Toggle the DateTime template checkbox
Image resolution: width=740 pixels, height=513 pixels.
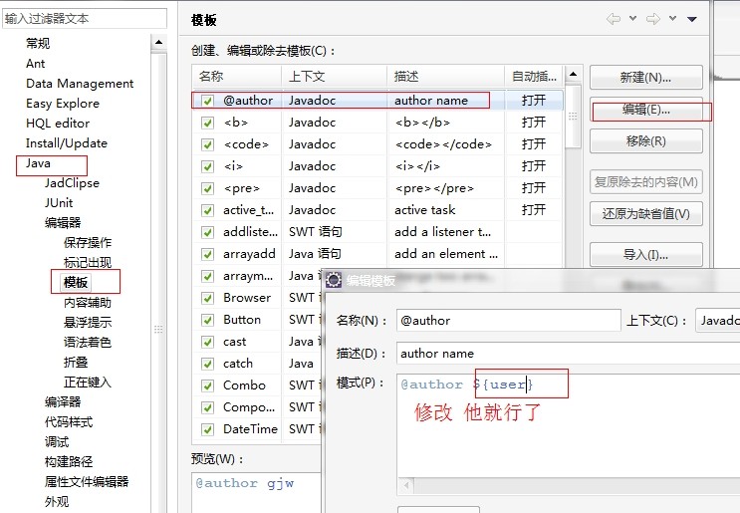pyautogui.click(x=207, y=429)
